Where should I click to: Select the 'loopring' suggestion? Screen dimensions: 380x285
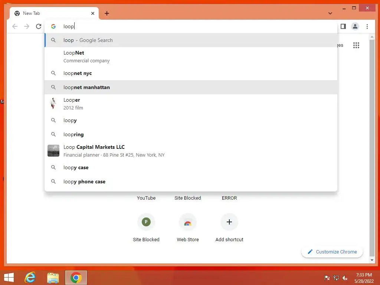click(191, 134)
